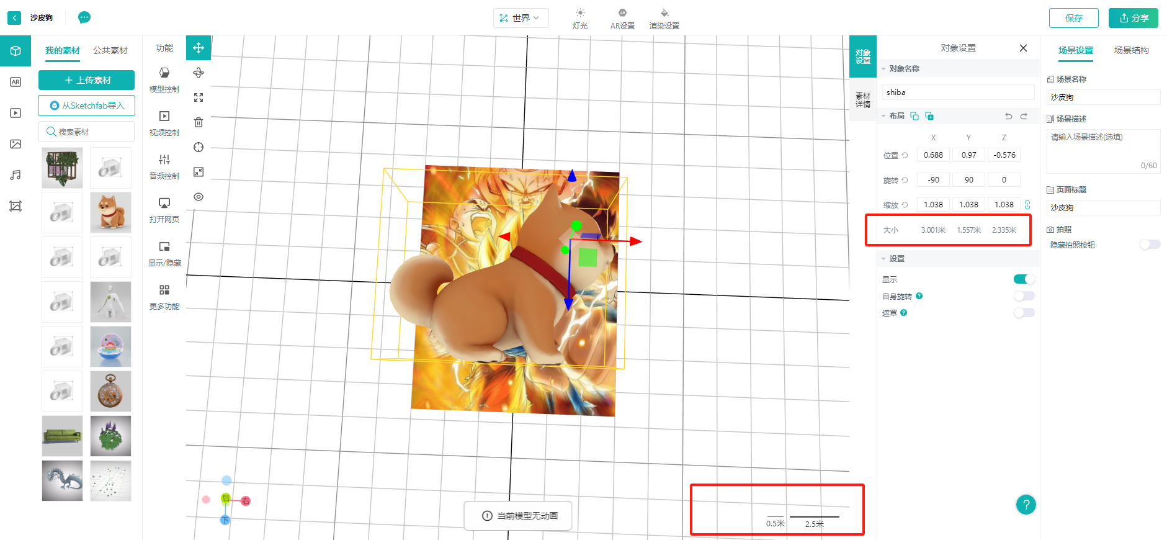The height and width of the screenshot is (540, 1167).
Task: Collapse the settings section
Action: point(884,259)
